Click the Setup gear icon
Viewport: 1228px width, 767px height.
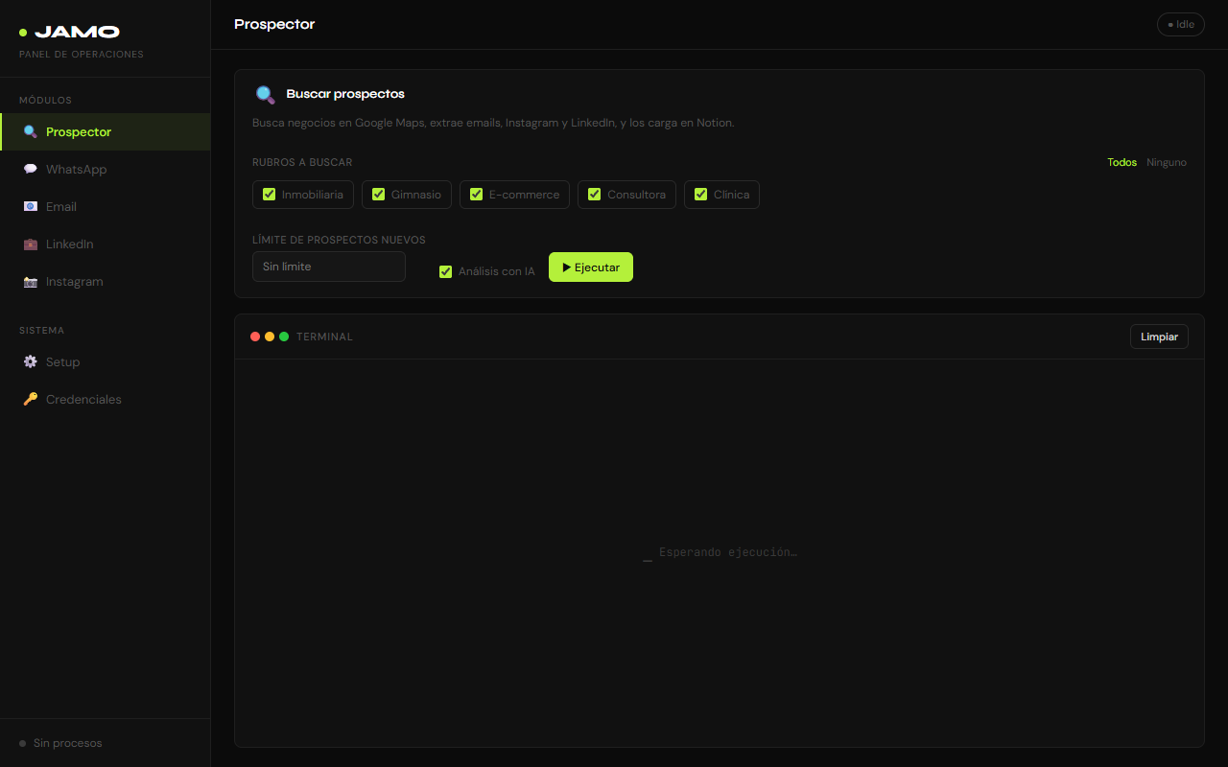pos(29,361)
